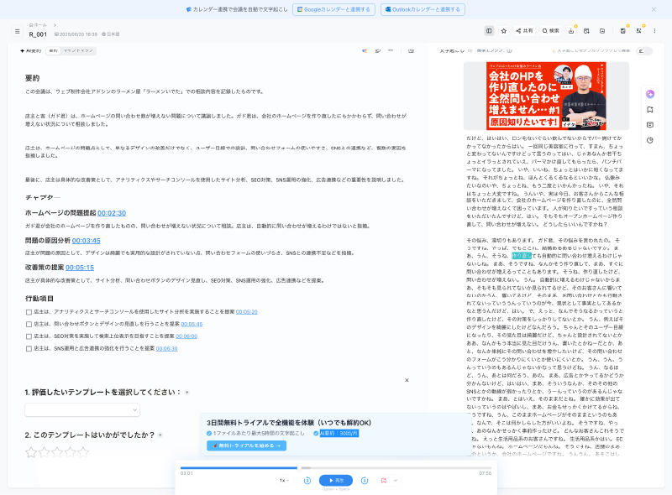Check the site analysis action item
672x495 pixels.
point(29,312)
